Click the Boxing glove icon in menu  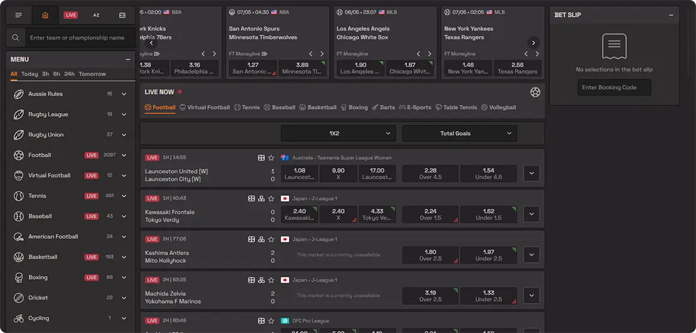(19, 277)
